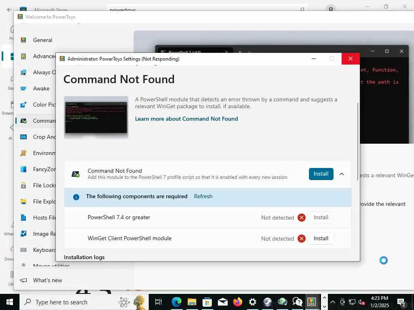Click the Command Not Found preview thumbnail
Screen dimensions: 414x310
96,117
